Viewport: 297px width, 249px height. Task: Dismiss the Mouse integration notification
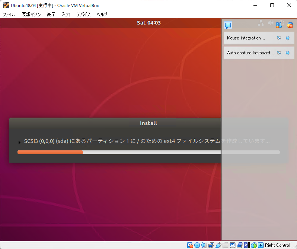pyautogui.click(x=288, y=38)
